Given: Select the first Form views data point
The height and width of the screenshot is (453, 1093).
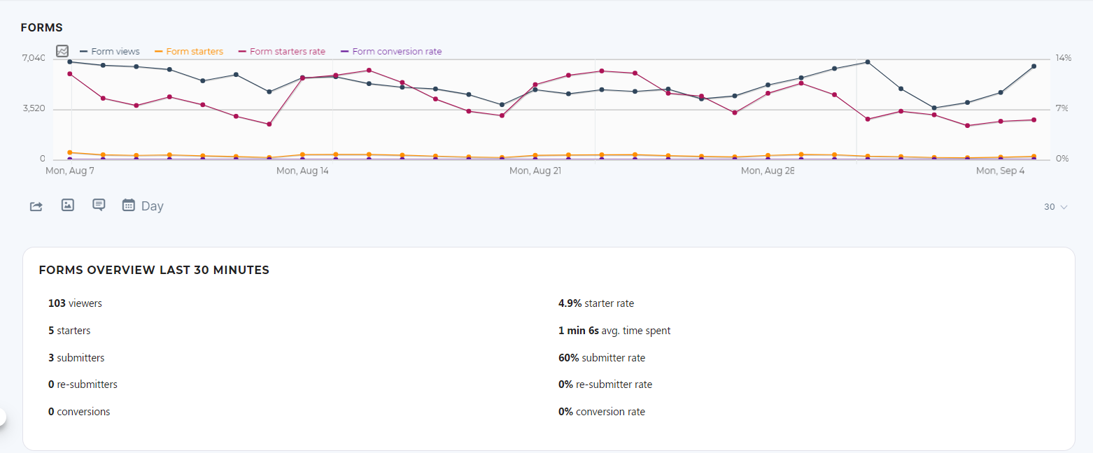Looking at the screenshot, I should pos(70,62).
